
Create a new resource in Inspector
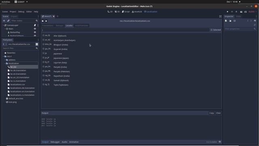click(226, 21)
